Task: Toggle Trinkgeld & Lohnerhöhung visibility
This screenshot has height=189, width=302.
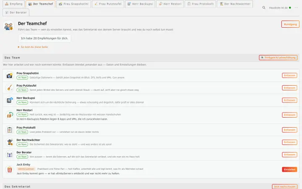Action: pos(278,58)
